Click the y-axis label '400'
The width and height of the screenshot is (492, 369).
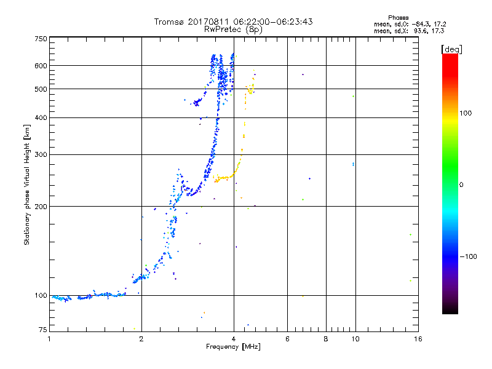[41, 117]
